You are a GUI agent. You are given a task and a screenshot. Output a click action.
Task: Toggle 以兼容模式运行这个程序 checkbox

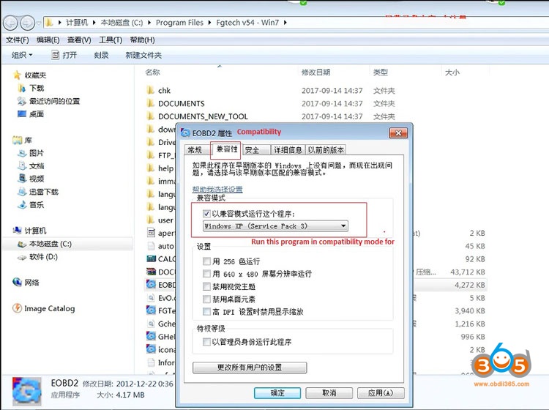pyautogui.click(x=206, y=214)
